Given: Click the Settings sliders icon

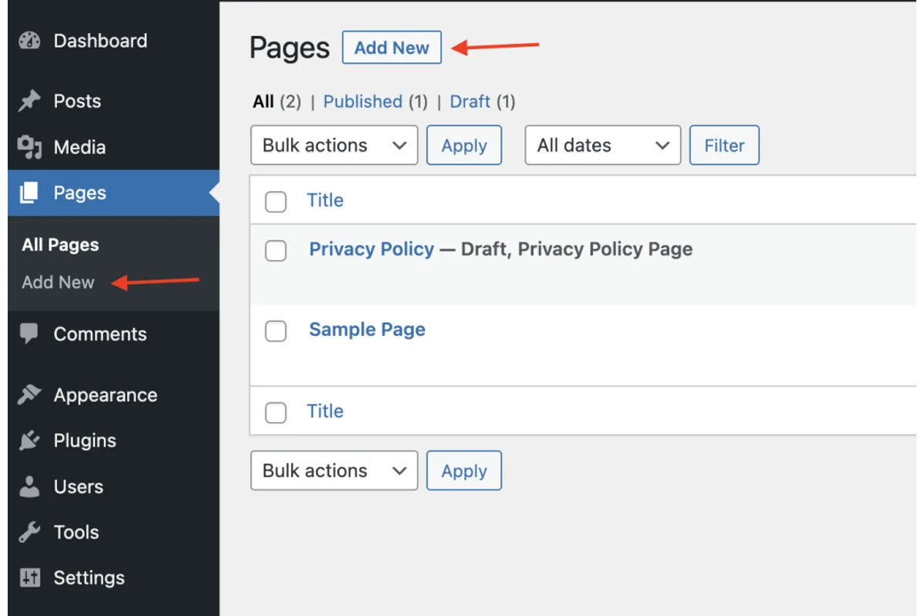Looking at the screenshot, I should (x=29, y=577).
